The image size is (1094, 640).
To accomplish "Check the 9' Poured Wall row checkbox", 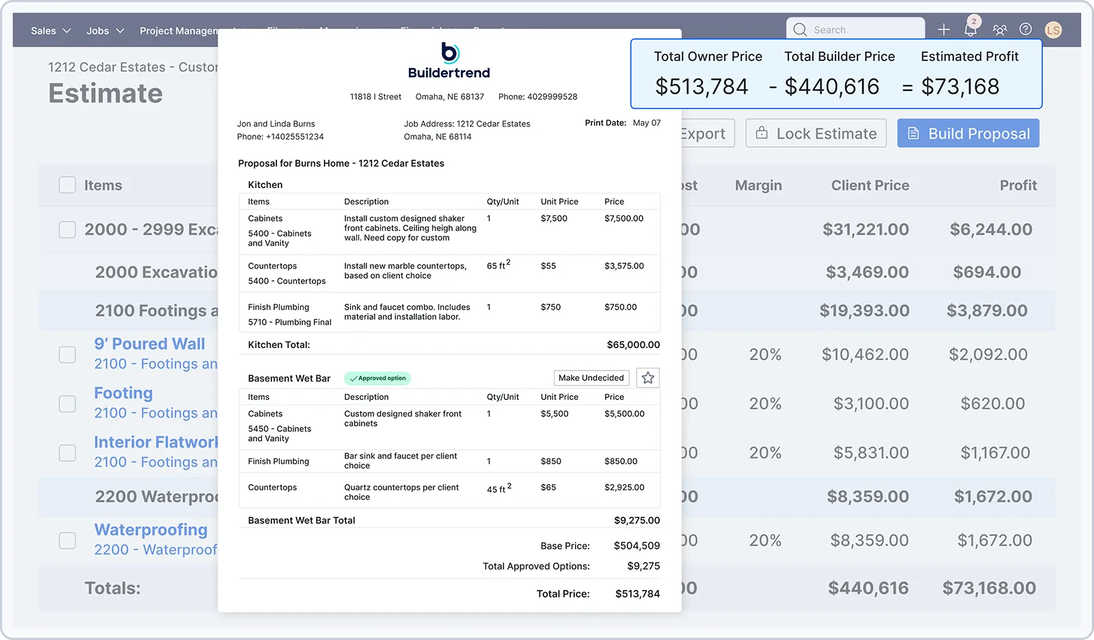I will (67, 354).
